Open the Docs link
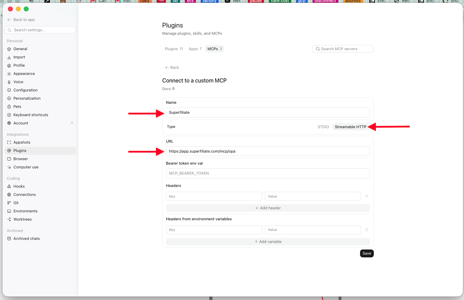Screen dimensions: 464x300 coord(169,89)
